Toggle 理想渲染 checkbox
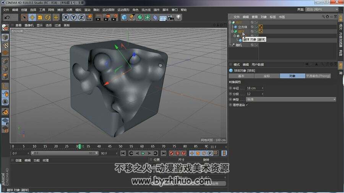This screenshot has width=344, height=193. pos(247,105)
